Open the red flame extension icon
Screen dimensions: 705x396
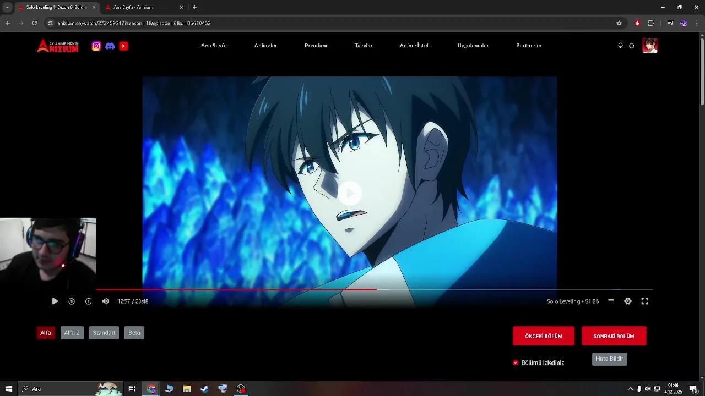tap(637, 23)
